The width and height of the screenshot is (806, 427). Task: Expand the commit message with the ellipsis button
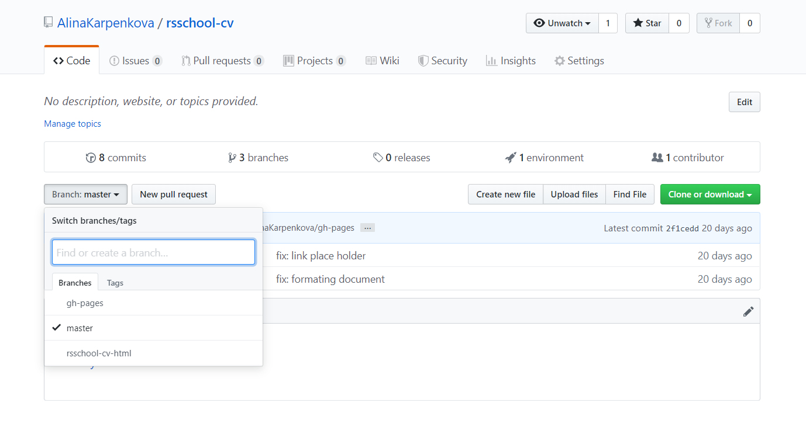coord(367,227)
